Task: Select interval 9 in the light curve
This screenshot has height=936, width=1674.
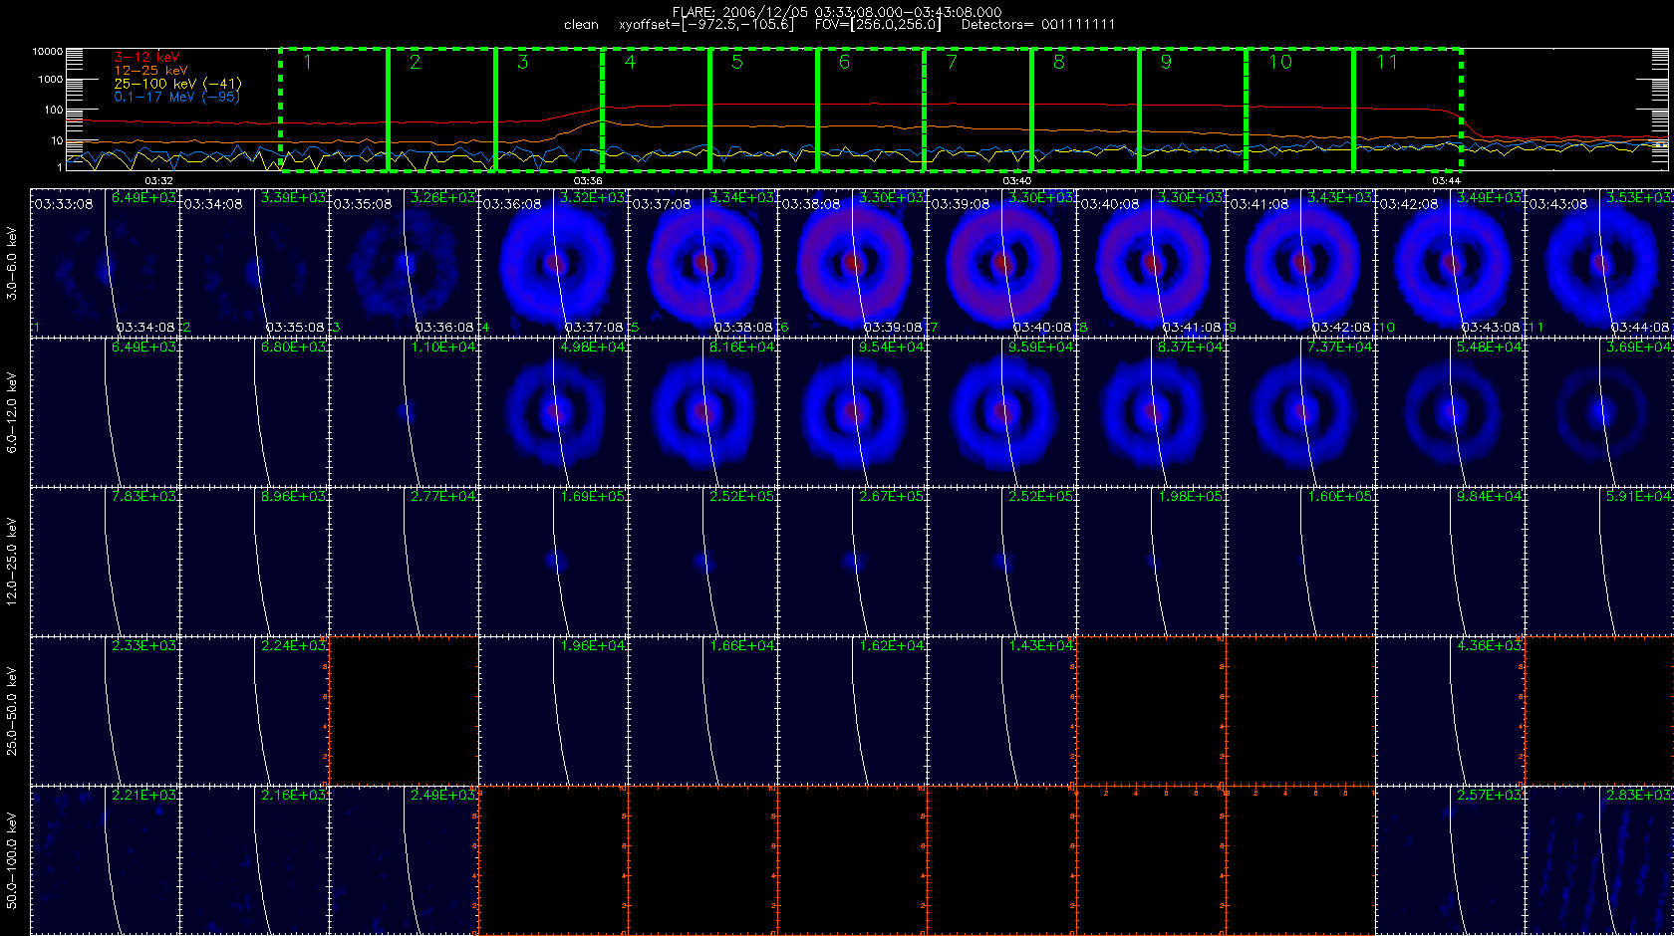Action: (1193, 110)
